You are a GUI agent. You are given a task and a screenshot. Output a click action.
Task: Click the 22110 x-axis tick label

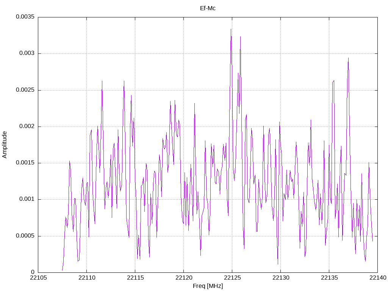click(x=87, y=278)
